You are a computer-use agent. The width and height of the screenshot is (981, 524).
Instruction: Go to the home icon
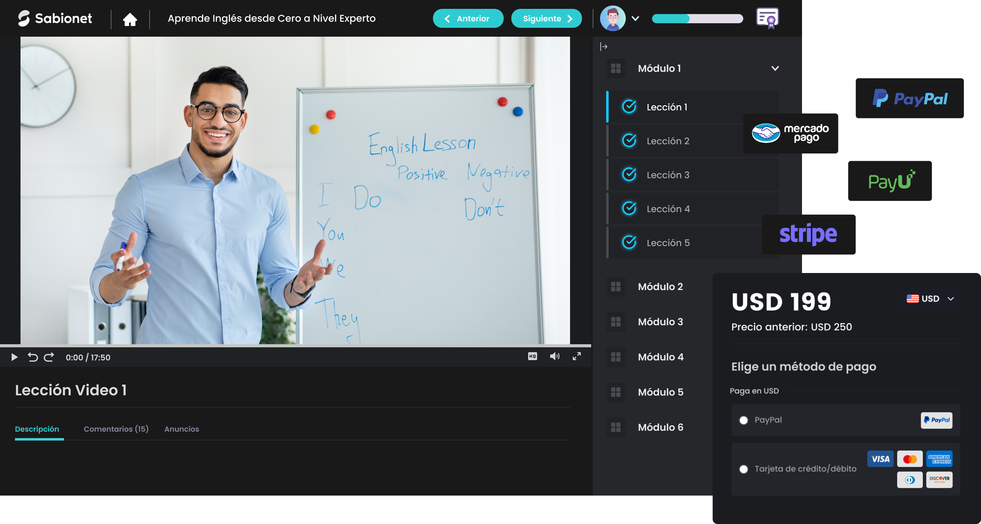pyautogui.click(x=130, y=19)
